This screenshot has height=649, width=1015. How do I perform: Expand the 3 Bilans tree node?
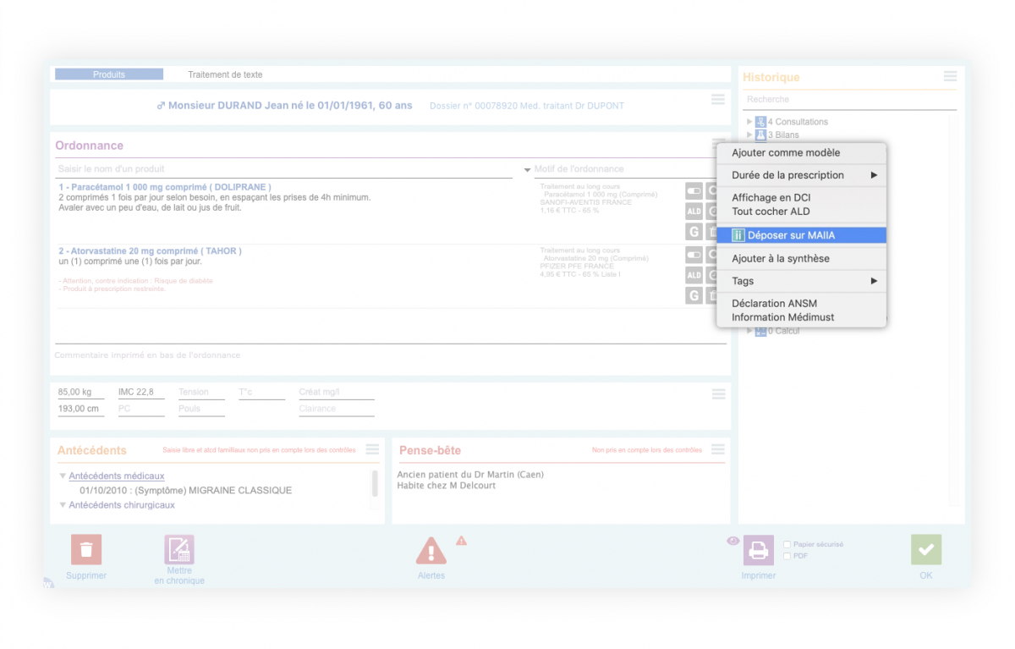click(749, 135)
